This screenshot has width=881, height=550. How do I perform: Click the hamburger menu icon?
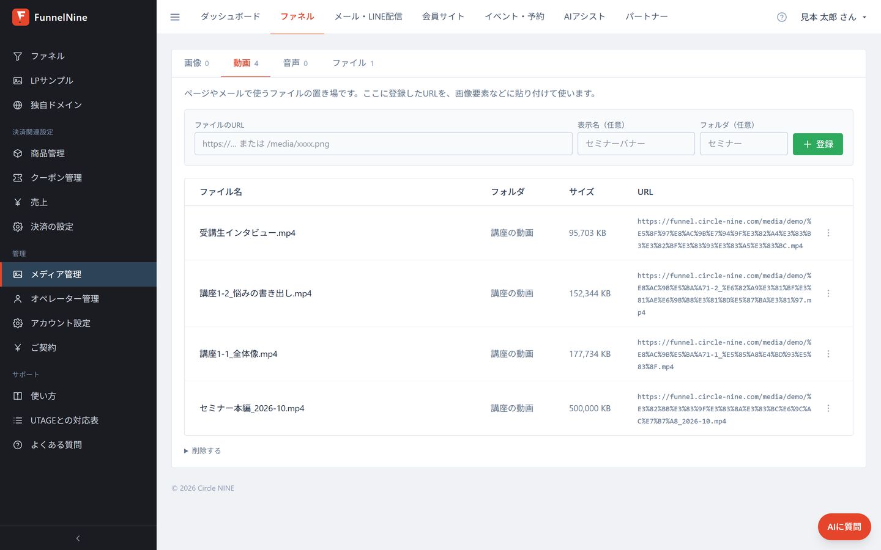pyautogui.click(x=175, y=17)
